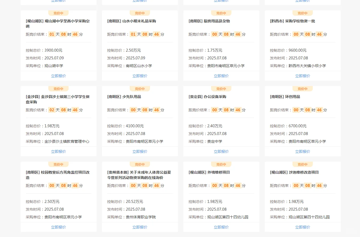This screenshot has width=360, height=237.
Task: Click 立即报价 for 观山湖中学至善小学采购空调
Action: tap(58, 76)
